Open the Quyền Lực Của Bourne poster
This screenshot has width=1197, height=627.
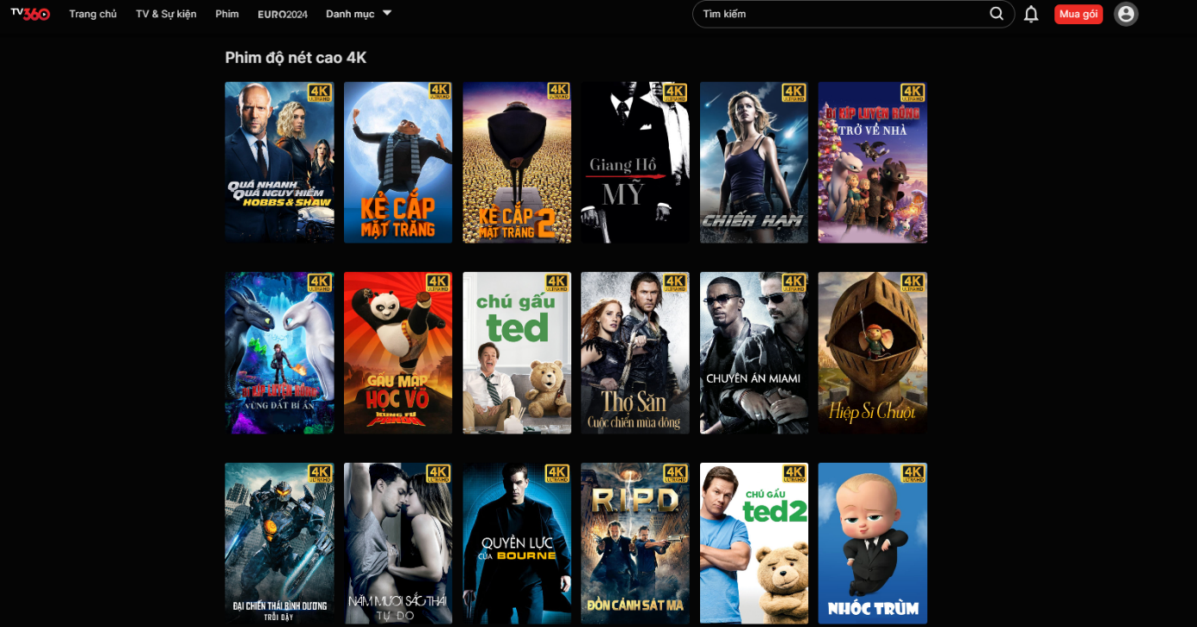tap(517, 543)
